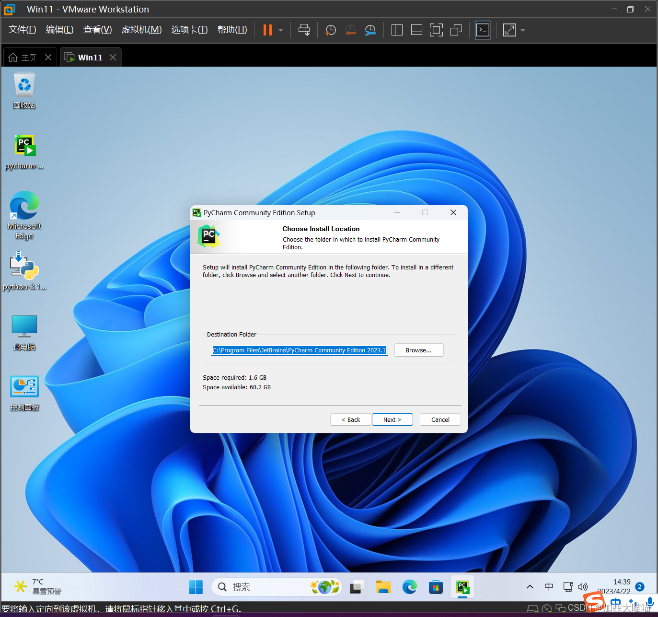Click the stretch guest display icon
Viewport: 658px width, 617px height.
tap(509, 30)
